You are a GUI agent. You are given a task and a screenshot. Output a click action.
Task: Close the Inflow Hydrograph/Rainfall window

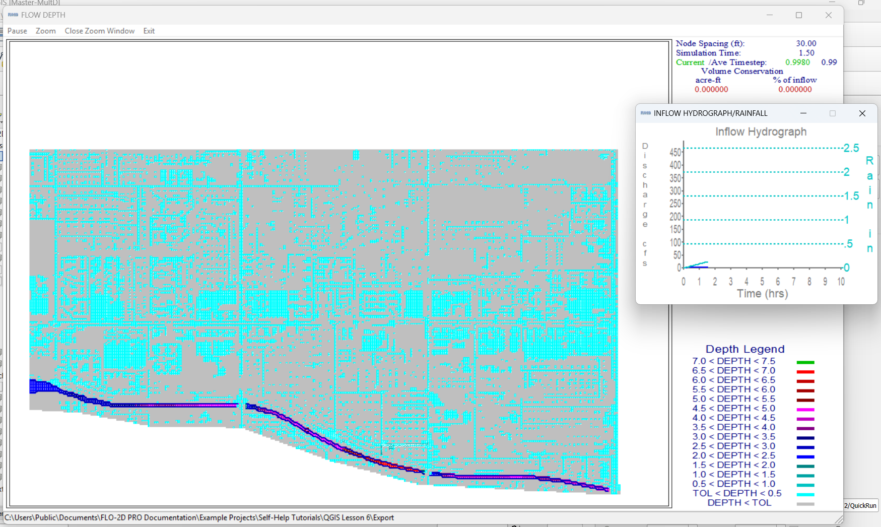pos(862,113)
